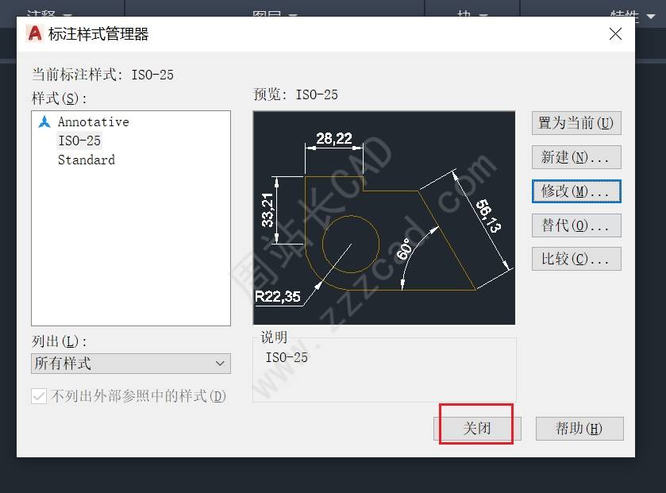The width and height of the screenshot is (666, 493).
Task: Open the 修改(M)... dialog button
Action: click(576, 191)
